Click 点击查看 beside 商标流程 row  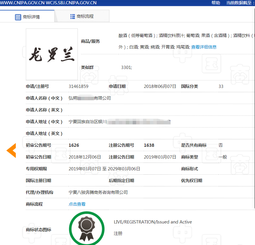click(77, 204)
